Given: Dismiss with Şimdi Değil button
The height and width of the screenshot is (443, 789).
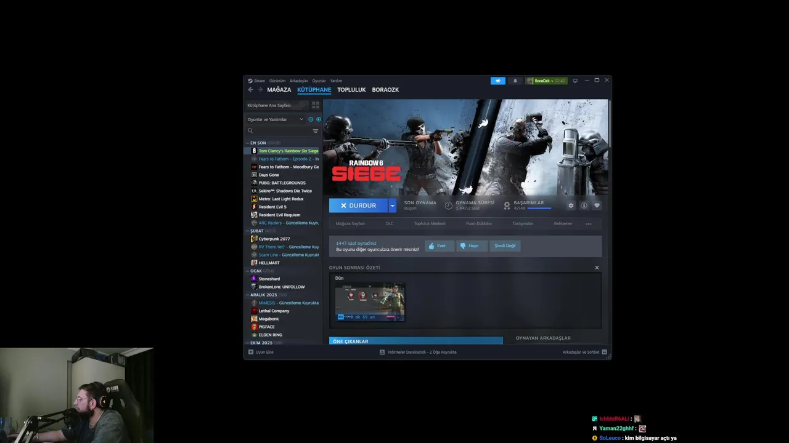Looking at the screenshot, I should 505,245.
